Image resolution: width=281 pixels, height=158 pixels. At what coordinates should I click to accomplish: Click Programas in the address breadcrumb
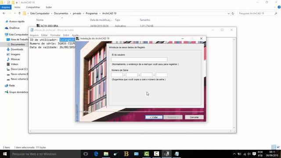click(x=92, y=14)
